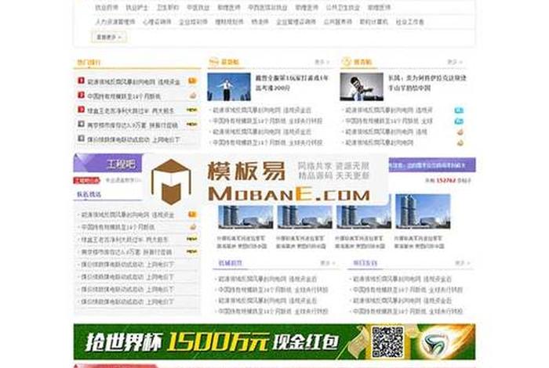Click the rank 3 red badge in hot ranking
The height and width of the screenshot is (368, 549).
point(81,110)
